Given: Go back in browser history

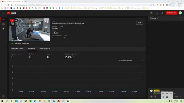Looking at the screenshot, I should [2, 5].
